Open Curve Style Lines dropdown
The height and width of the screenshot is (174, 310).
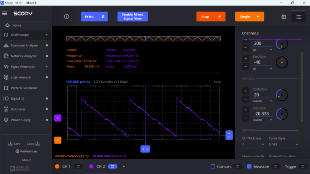pos(284,144)
